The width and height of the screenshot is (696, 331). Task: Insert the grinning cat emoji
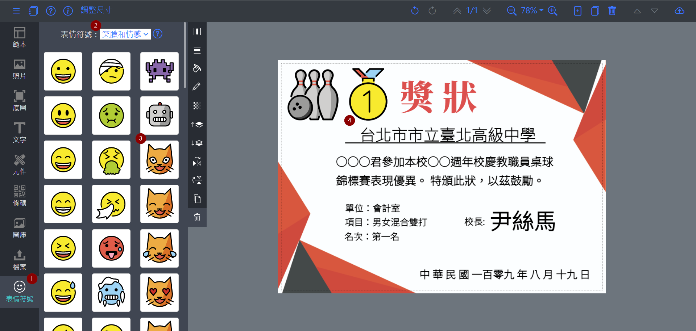click(159, 160)
